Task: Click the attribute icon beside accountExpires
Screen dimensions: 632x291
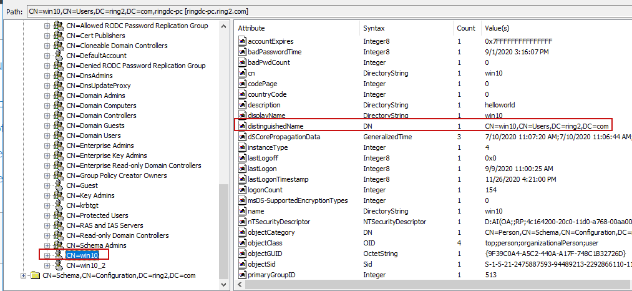Action: [243, 41]
